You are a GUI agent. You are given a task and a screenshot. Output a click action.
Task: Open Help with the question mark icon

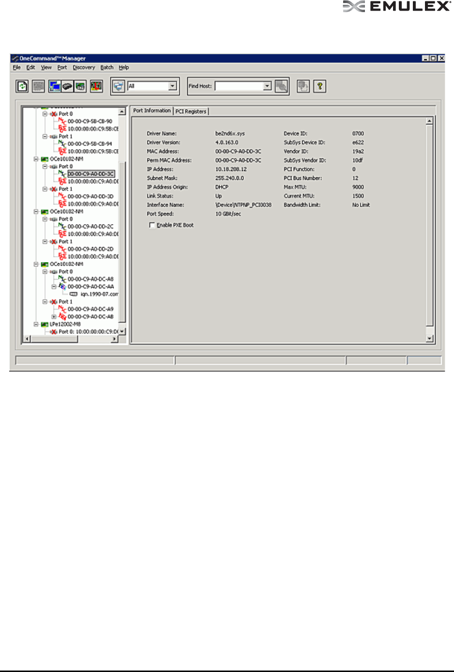click(319, 86)
